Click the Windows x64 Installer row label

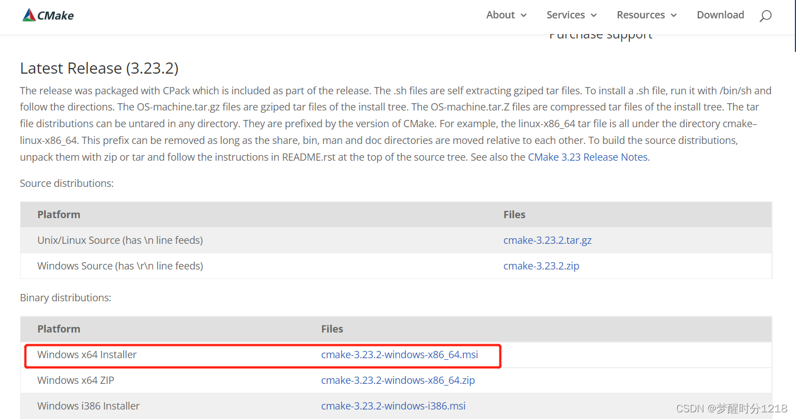(87, 355)
